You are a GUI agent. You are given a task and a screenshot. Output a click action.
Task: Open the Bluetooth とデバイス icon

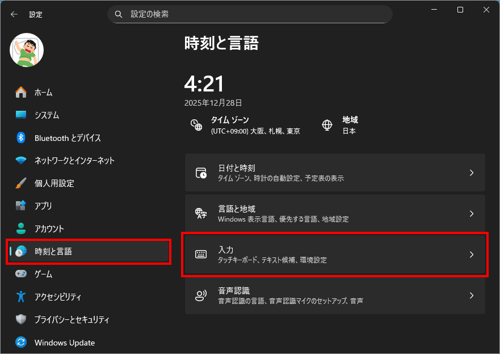[21, 138]
